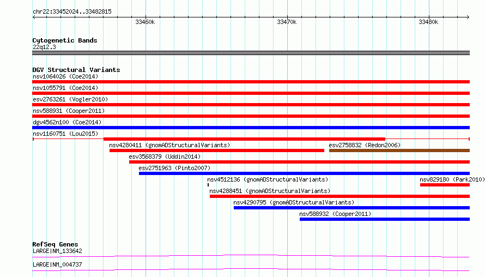Click the 33470k ruler label
485x277 pixels.
click(x=287, y=22)
